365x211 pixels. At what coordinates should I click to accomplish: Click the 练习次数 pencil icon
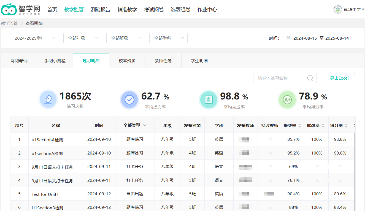pyautogui.click(x=48, y=99)
